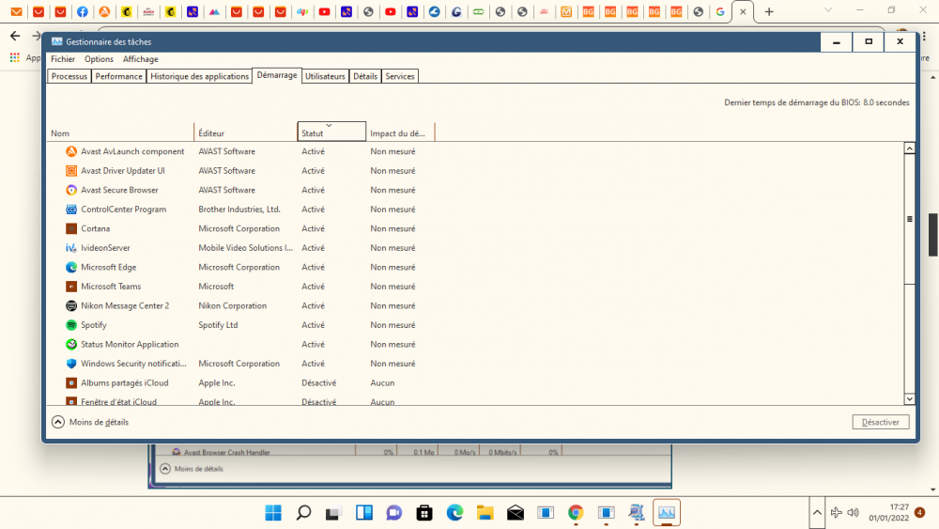Viewport: 939px width, 529px height.
Task: Click the Albums partagés iCloud icon
Action: [71, 382]
